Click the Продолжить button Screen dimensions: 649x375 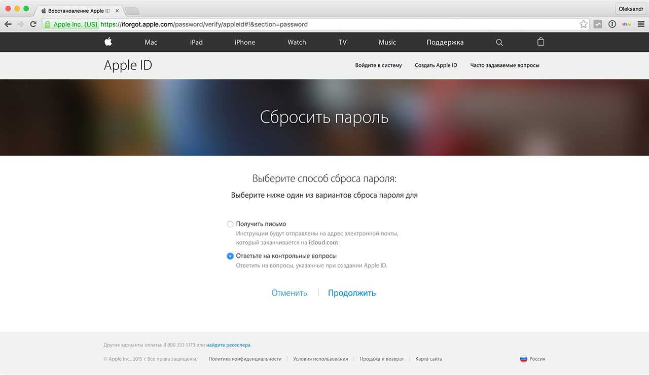pos(352,293)
